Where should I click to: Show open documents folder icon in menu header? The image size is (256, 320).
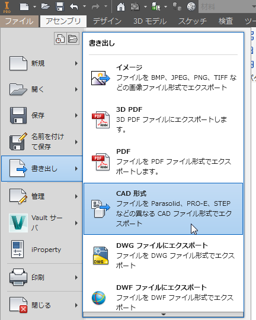73,38
